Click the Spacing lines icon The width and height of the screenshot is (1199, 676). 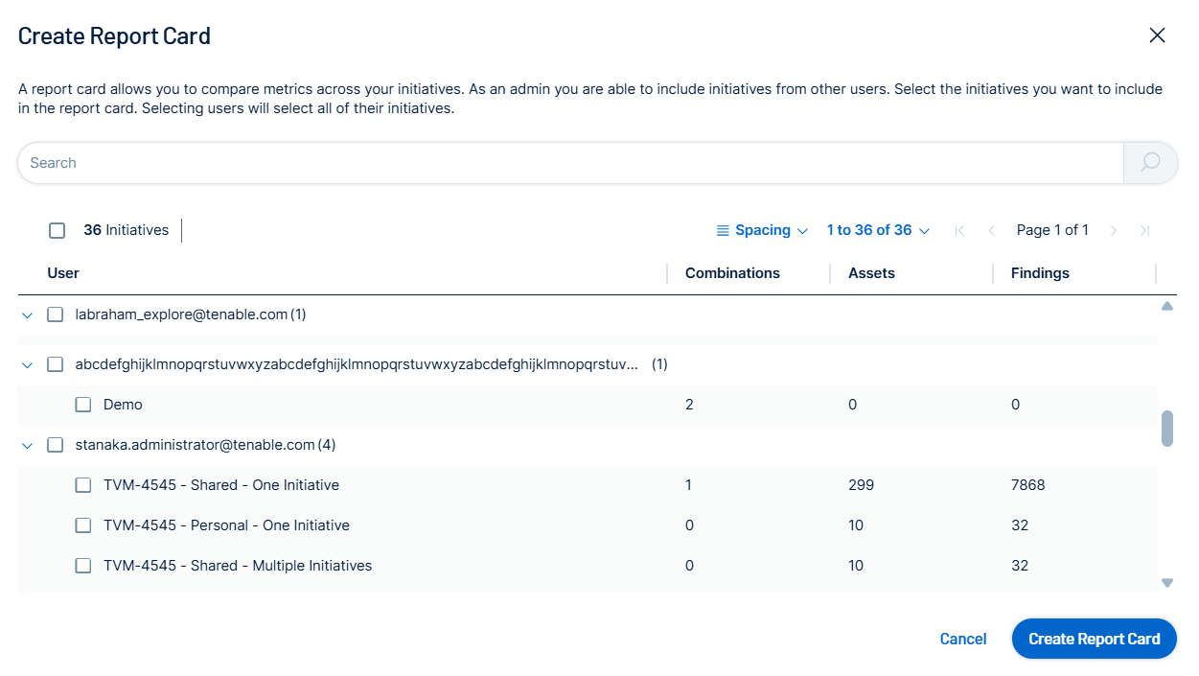(x=724, y=230)
